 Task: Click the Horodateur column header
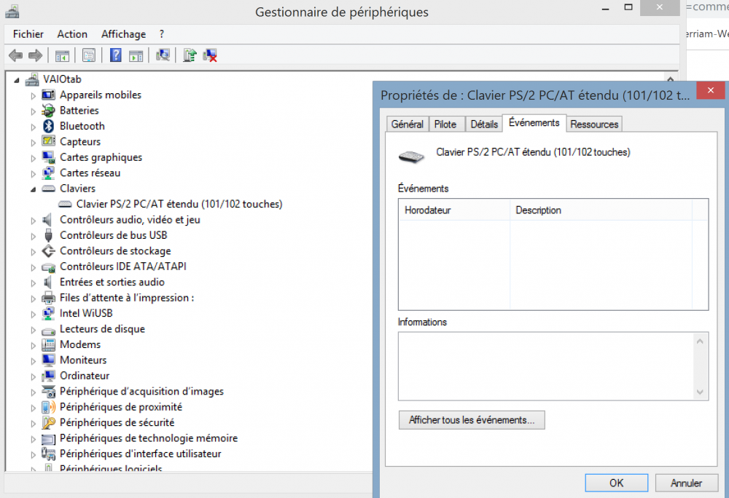click(x=454, y=210)
